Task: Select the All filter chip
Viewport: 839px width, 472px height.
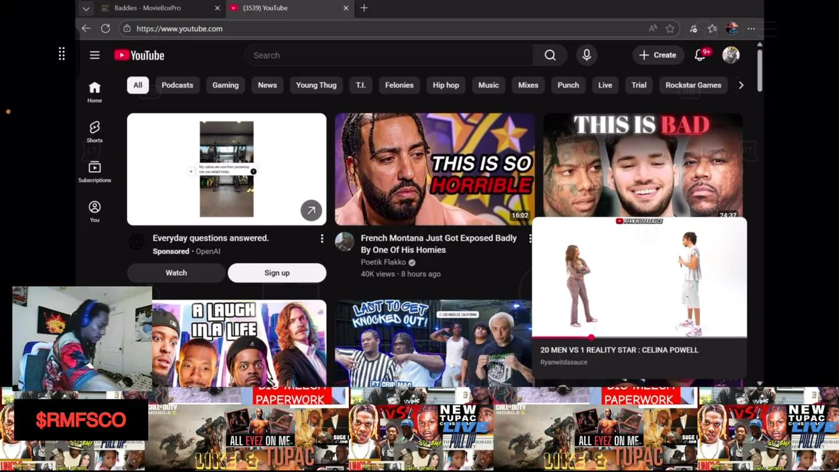Action: (x=138, y=85)
